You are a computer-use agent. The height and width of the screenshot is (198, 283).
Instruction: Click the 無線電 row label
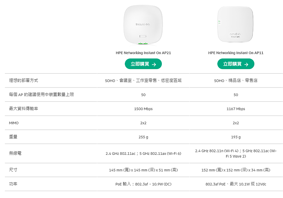point(15,153)
